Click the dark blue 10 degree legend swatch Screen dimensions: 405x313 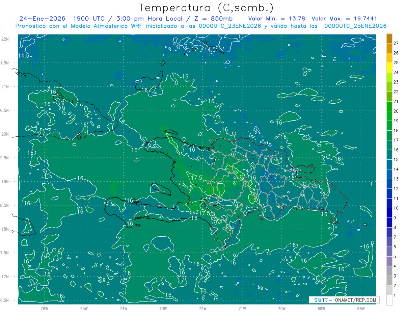[389, 203]
